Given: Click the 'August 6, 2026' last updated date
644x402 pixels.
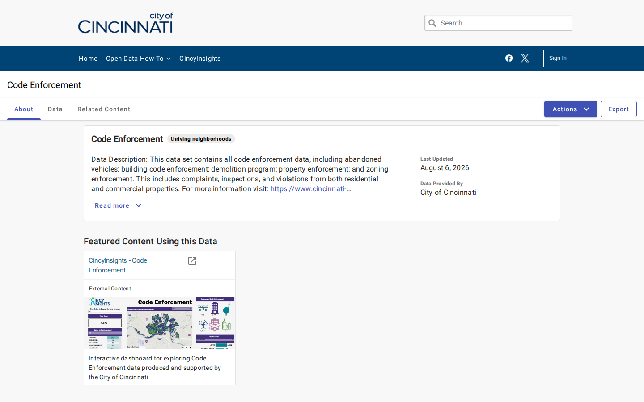Looking at the screenshot, I should point(445,168).
